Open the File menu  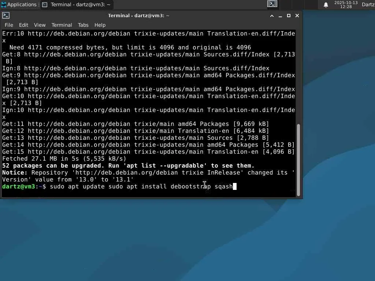pyautogui.click(x=9, y=25)
